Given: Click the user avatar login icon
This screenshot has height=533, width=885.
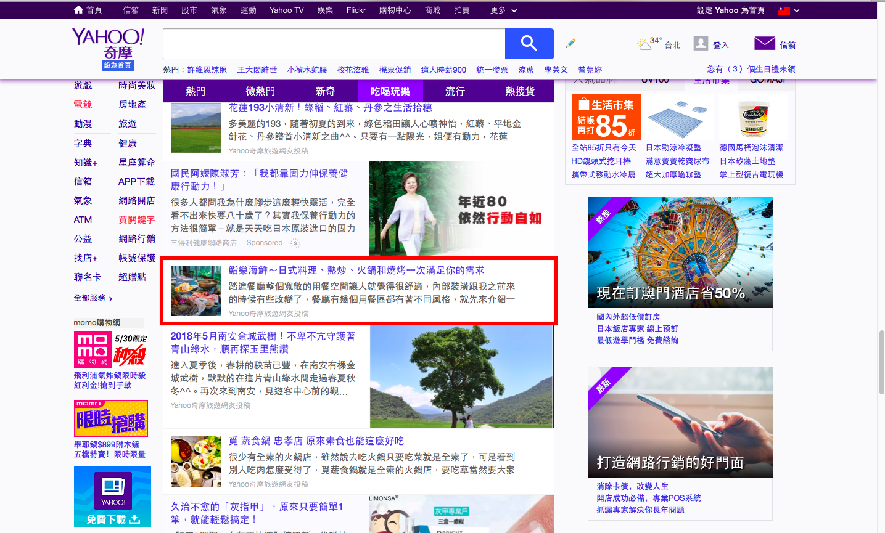Looking at the screenshot, I should 701,43.
